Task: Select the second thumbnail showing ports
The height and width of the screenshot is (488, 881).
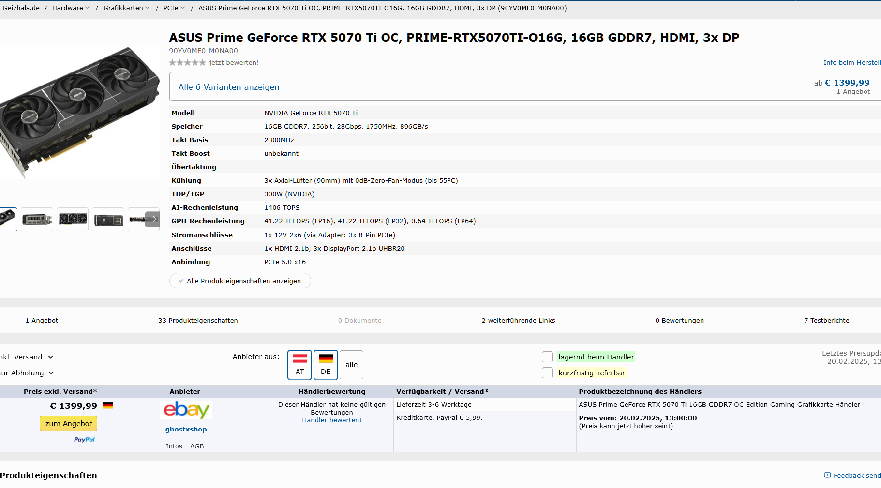Action: click(x=37, y=219)
